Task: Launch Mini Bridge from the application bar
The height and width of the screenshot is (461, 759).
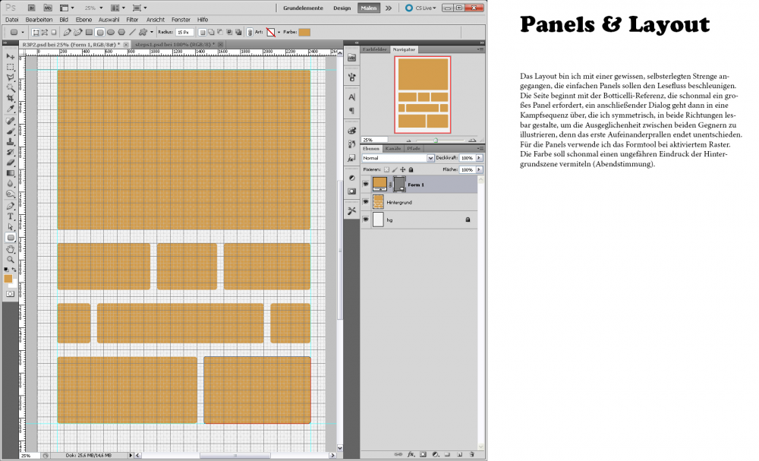Action: coord(47,8)
